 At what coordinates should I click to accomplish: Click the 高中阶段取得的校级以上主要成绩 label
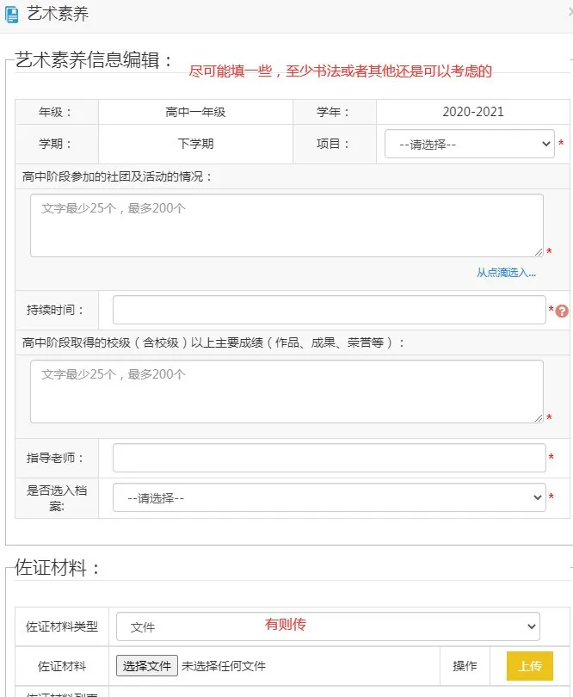[213, 342]
